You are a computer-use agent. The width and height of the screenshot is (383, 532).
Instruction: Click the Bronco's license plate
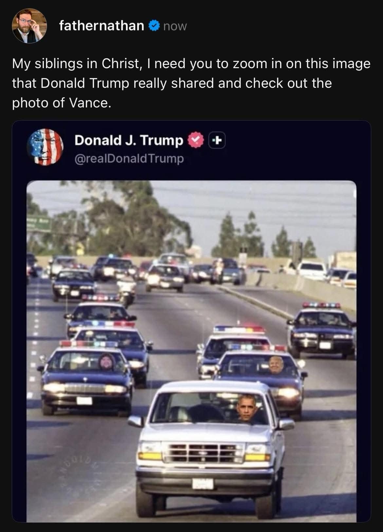203,484
